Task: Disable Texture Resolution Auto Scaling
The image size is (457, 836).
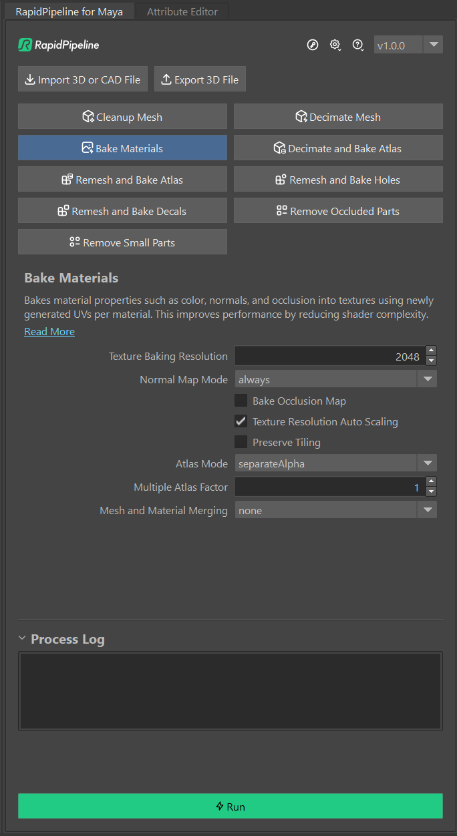Action: pyautogui.click(x=241, y=421)
